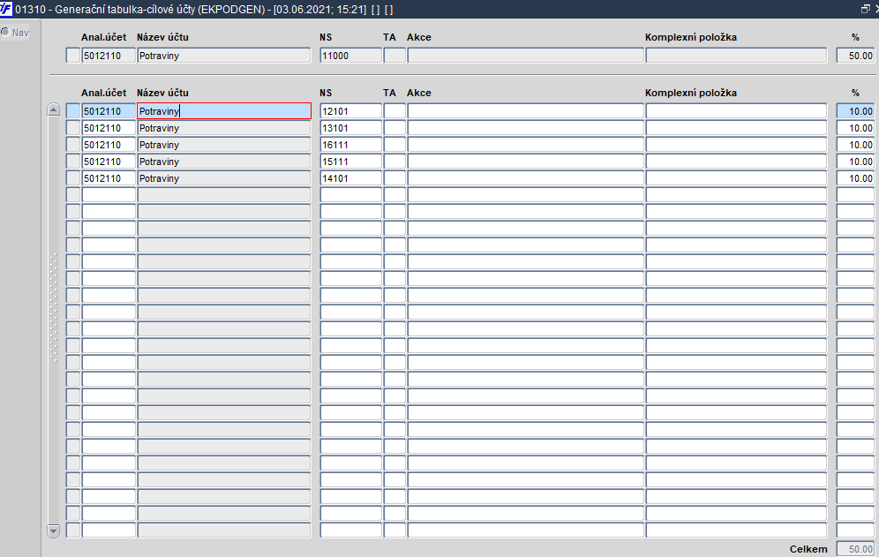
Task: Click the TA field in the NS 12101 row
Action: pyautogui.click(x=394, y=111)
